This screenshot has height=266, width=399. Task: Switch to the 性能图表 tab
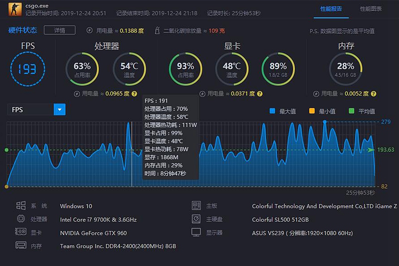(x=371, y=9)
